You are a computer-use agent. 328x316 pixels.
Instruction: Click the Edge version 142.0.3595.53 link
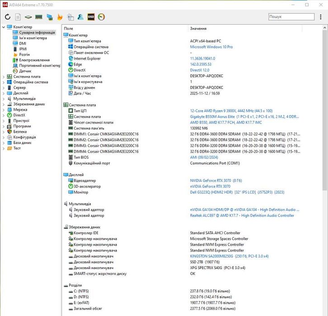coord(201,65)
